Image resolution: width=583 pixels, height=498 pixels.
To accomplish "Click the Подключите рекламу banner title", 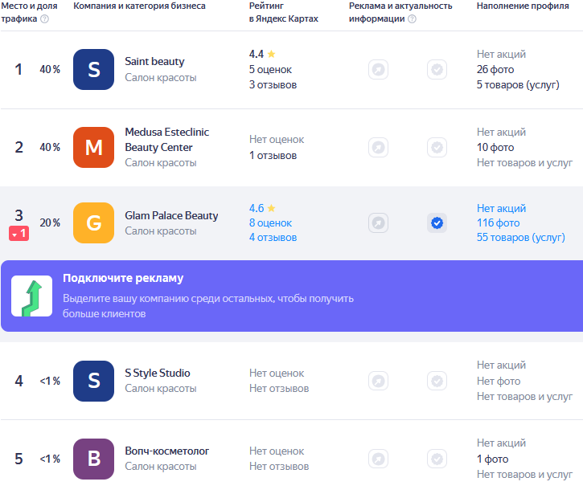I will [123, 278].
